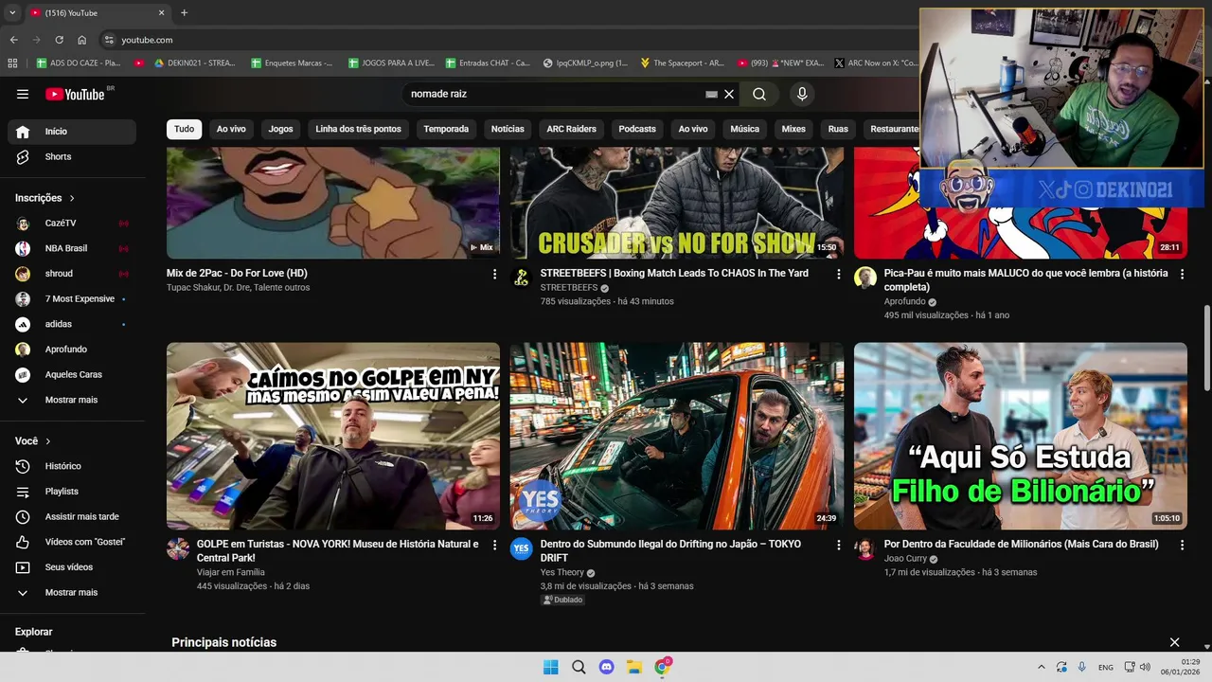Image resolution: width=1212 pixels, height=682 pixels.
Task: Open Discord from the taskbar
Action: click(x=607, y=667)
